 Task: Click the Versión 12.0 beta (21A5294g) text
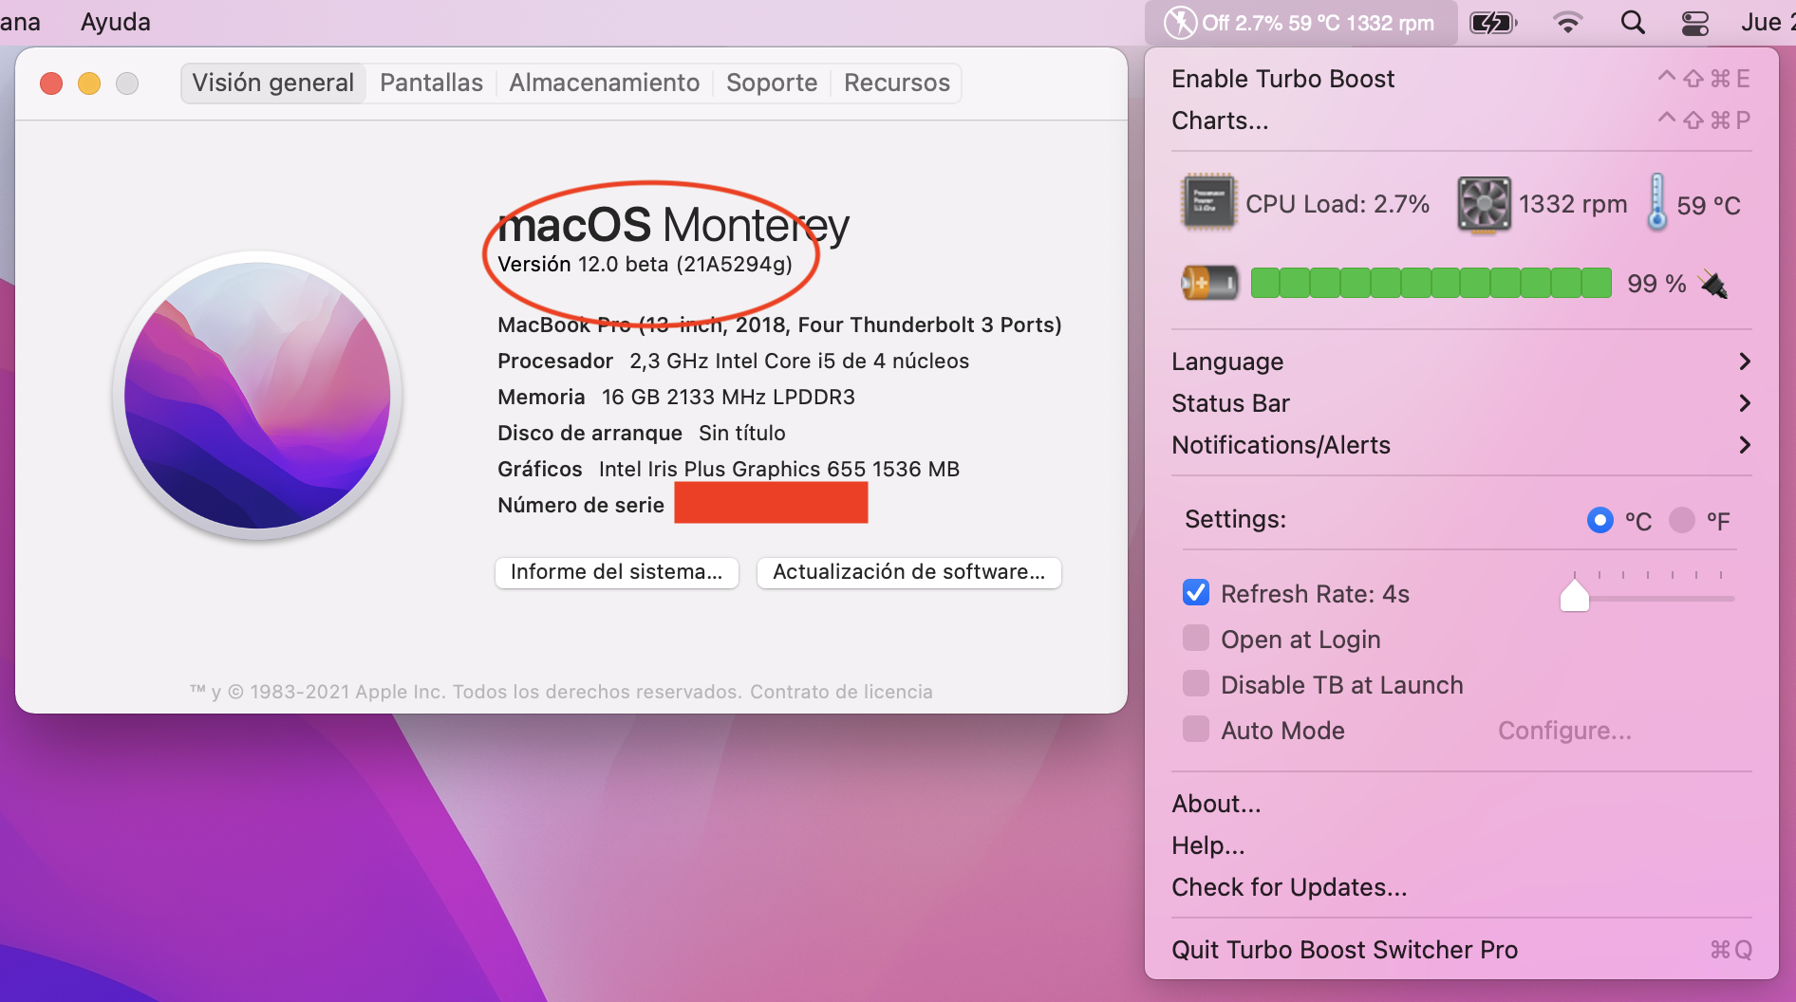[x=645, y=265]
